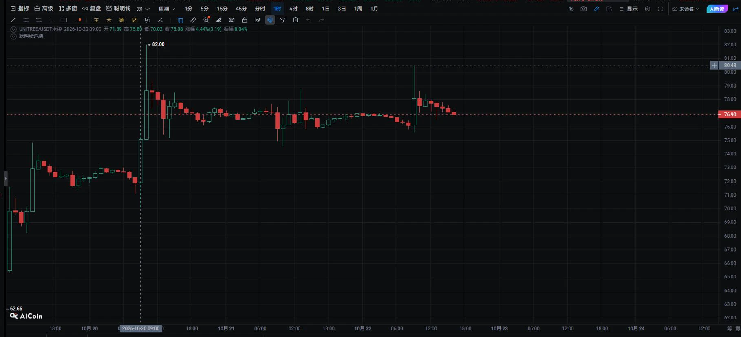Open the 主 main indicator tool
The width and height of the screenshot is (741, 337).
[x=96, y=20]
